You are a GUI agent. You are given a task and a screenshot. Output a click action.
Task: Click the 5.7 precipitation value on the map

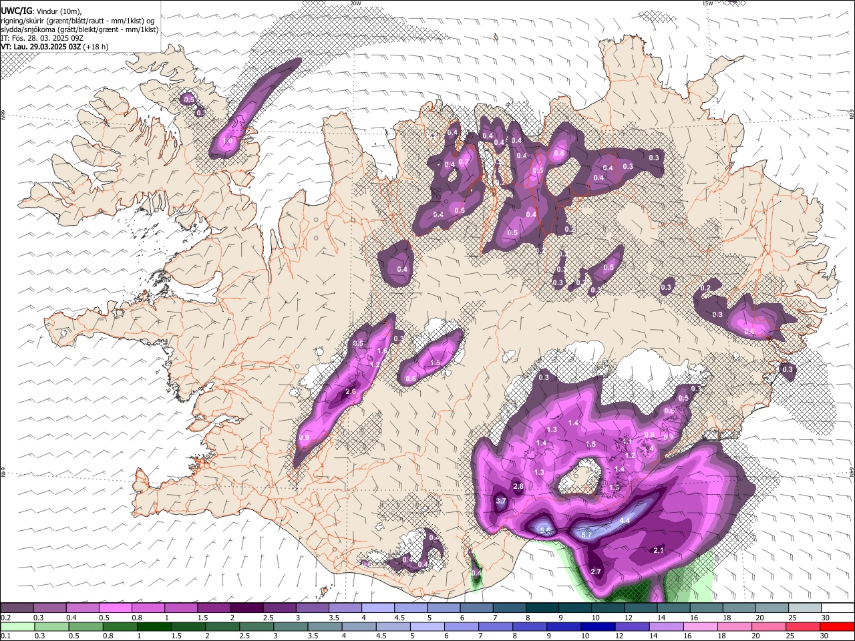point(587,535)
